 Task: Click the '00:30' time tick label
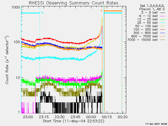click(123, 117)
